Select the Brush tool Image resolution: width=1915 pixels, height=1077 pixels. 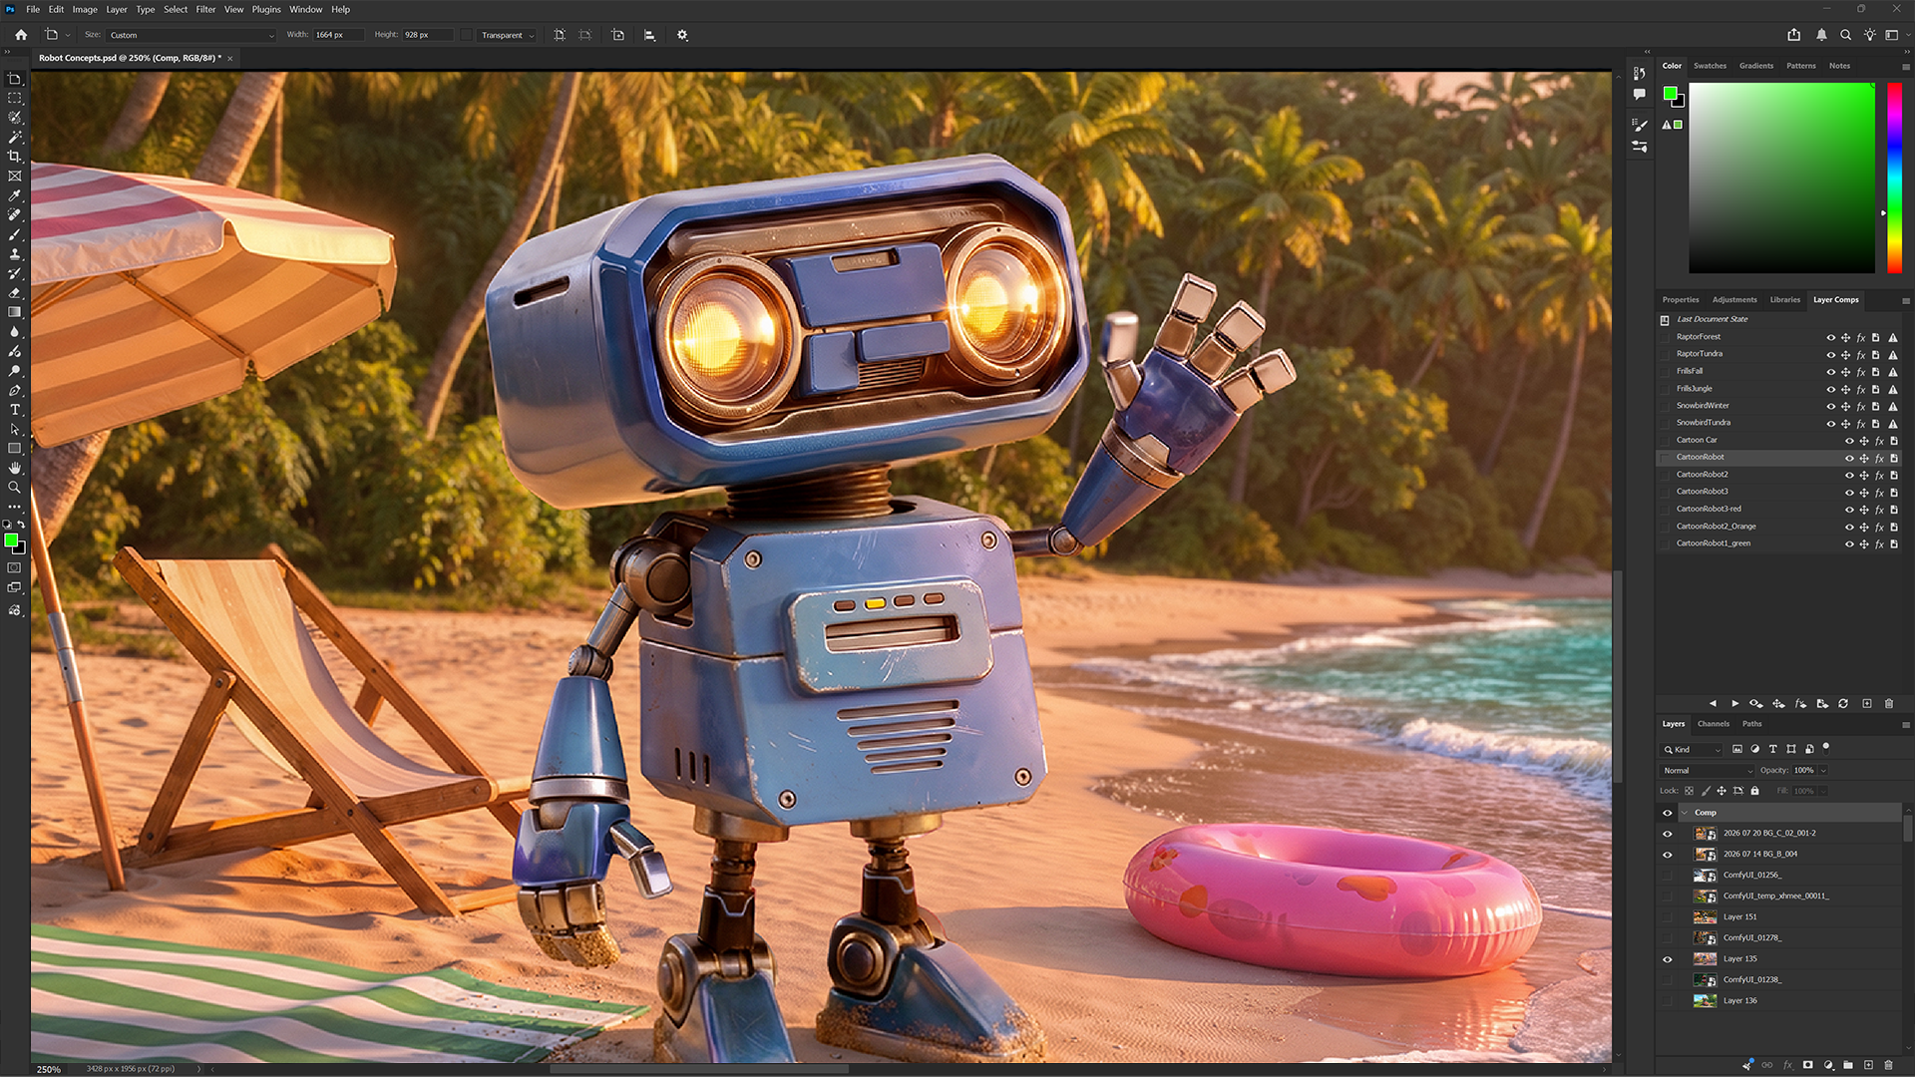15,234
